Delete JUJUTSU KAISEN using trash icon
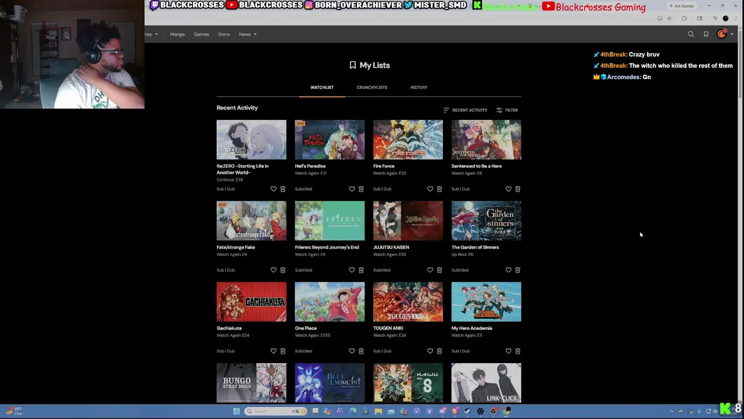744x419 pixels. click(x=439, y=270)
